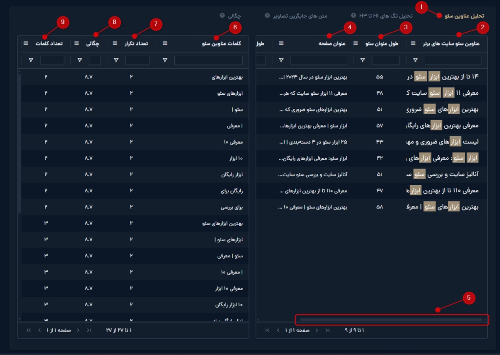Click filter icon for چگالی column
Viewport: 500px width, 355px height.
pyautogui.click(x=80, y=60)
